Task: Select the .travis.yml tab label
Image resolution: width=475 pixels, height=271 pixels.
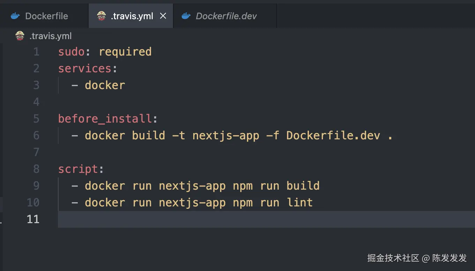Action: 132,16
